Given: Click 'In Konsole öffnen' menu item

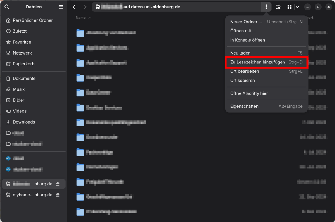Looking at the screenshot, I should [247, 40].
